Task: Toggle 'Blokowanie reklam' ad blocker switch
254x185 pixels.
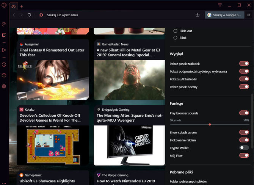Action: point(244,140)
